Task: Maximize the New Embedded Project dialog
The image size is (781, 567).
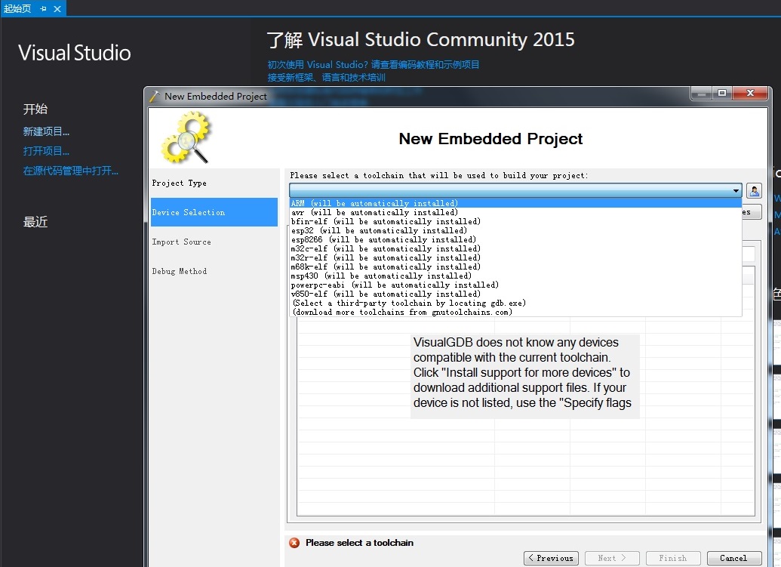Action: click(x=721, y=93)
